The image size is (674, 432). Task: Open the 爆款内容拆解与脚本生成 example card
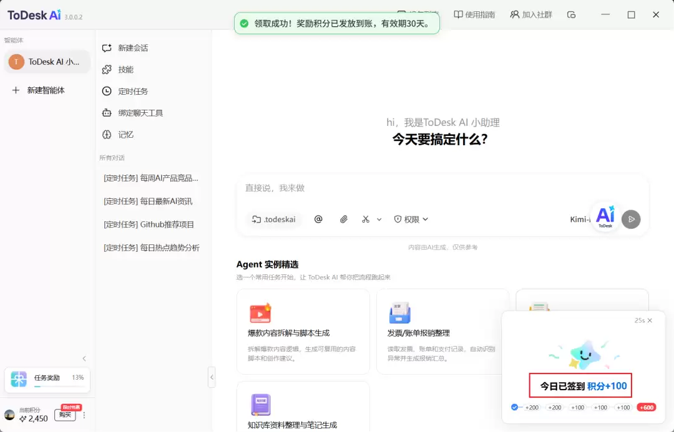click(x=303, y=332)
